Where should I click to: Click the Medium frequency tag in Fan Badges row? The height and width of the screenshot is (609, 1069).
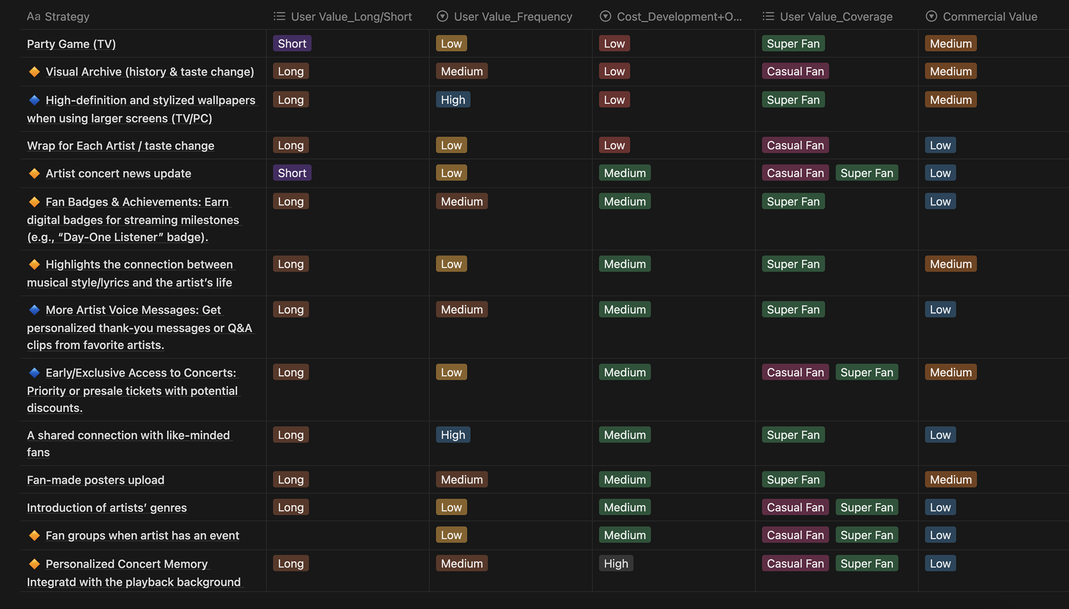pos(462,202)
